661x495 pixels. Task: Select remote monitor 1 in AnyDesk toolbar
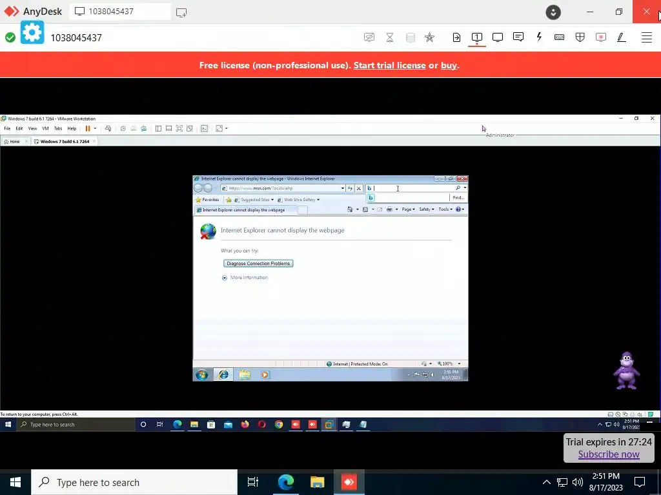point(477,37)
